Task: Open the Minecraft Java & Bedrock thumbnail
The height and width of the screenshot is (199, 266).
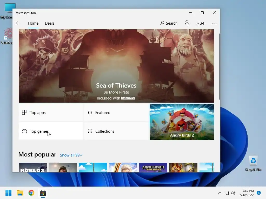Action: coord(153,168)
